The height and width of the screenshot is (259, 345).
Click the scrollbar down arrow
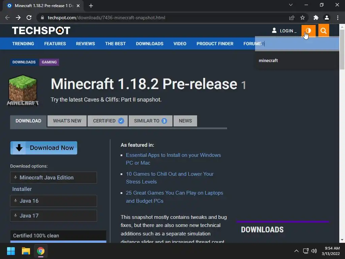click(x=342, y=240)
